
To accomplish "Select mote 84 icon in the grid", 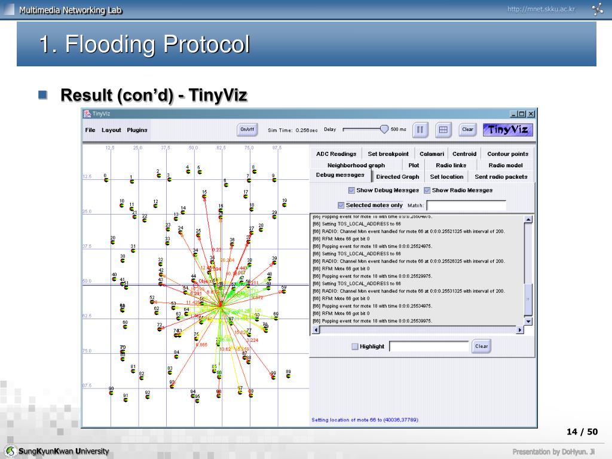I will click(176, 356).
